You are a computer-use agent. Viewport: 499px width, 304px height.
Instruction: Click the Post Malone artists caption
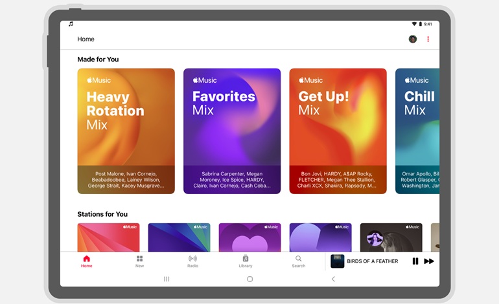click(126, 180)
